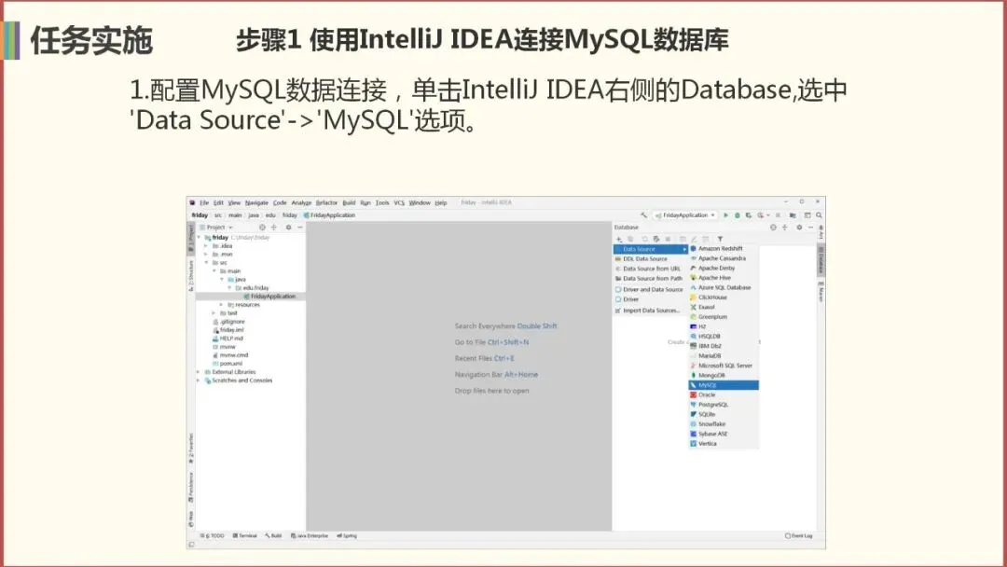Open the Terminal tool window tab
The height and width of the screenshot is (567, 1007).
245,535
